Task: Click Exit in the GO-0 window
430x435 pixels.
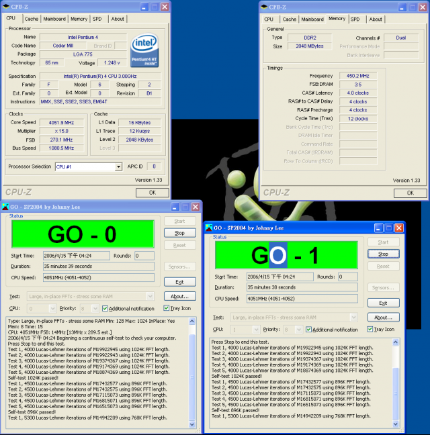Action: click(x=180, y=282)
